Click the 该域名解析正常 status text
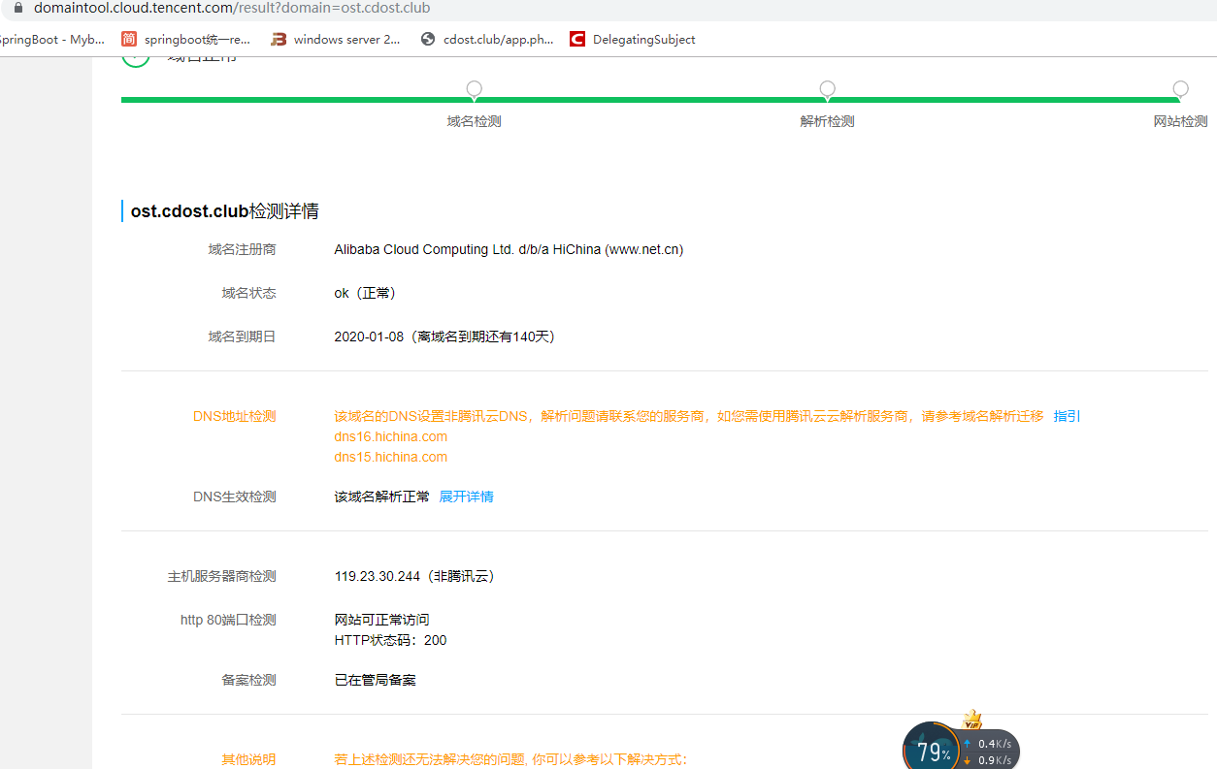The width and height of the screenshot is (1217, 769). 381,497
